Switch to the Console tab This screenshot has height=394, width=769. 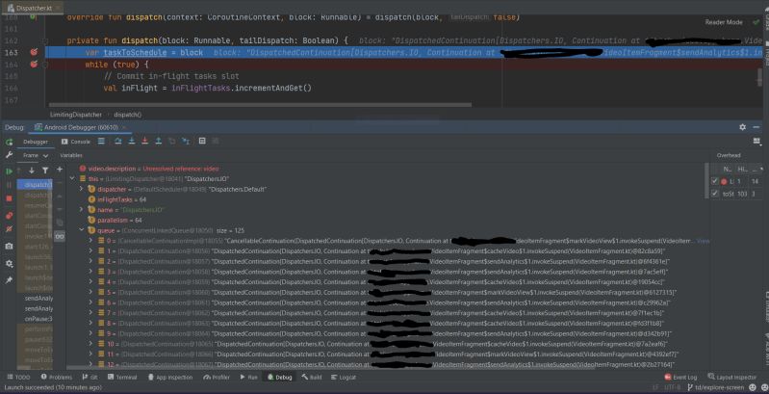[x=76, y=142]
